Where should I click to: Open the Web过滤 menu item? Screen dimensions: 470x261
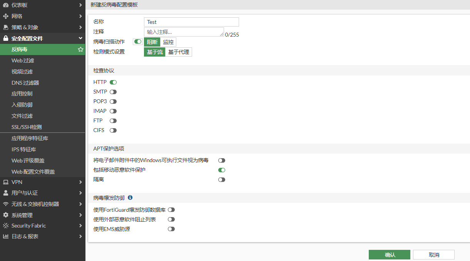pos(23,60)
